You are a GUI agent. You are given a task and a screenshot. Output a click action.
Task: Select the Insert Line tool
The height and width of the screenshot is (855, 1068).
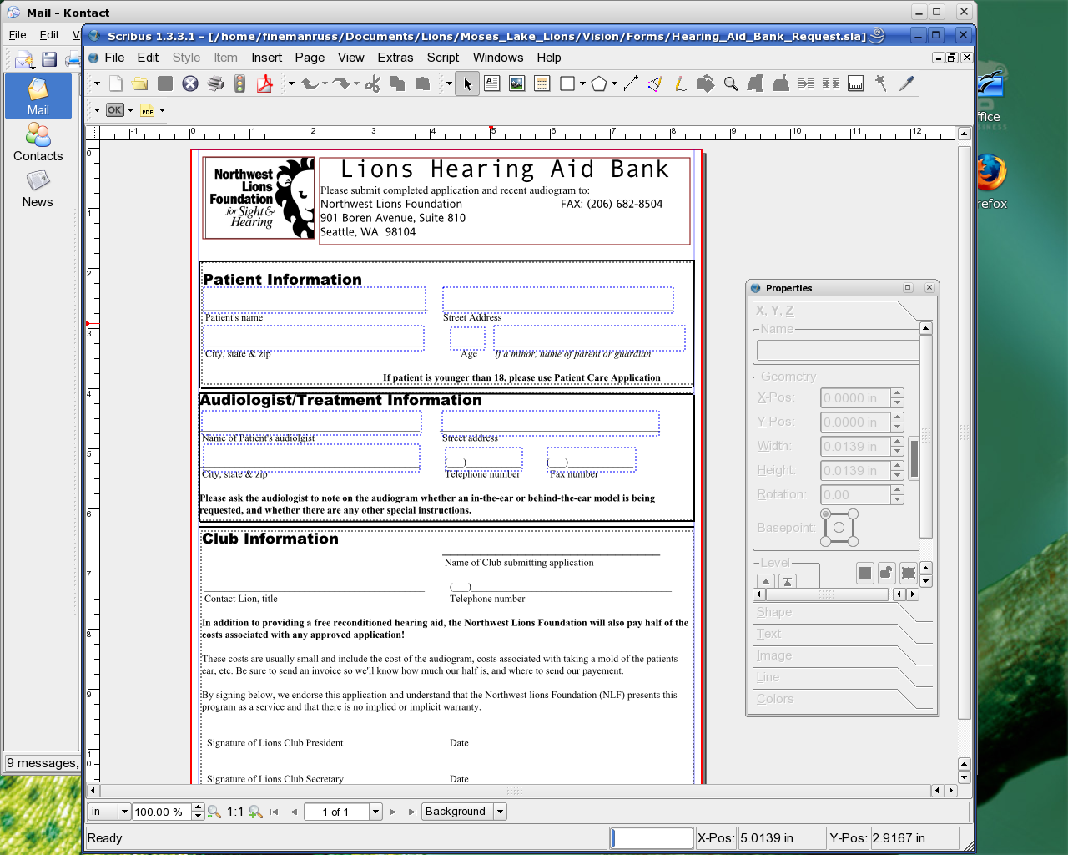pyautogui.click(x=631, y=83)
